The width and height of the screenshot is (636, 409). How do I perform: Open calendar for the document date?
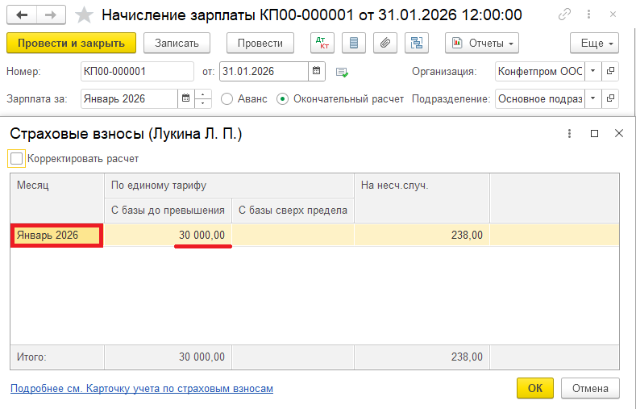coord(316,71)
